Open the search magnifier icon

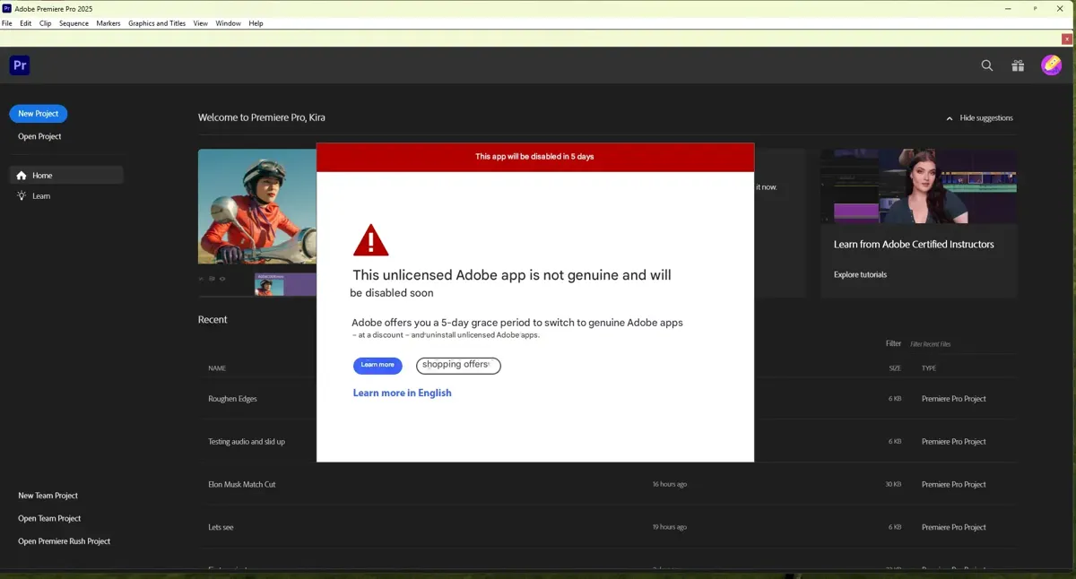[x=987, y=65]
